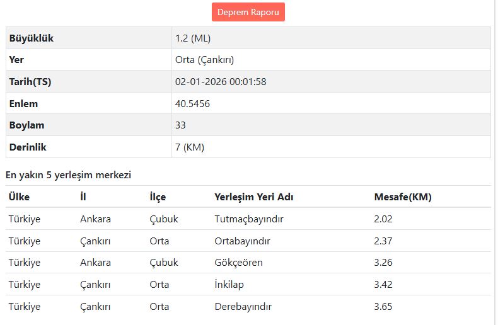This screenshot has height=325, width=498.
Task: Click the Yerleşim Yeri Adı column header
Action: click(254, 197)
